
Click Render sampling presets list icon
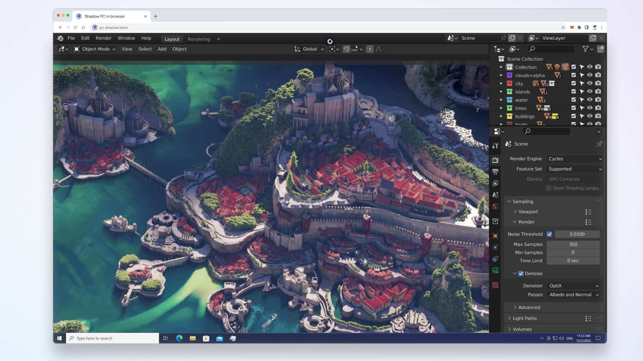(x=588, y=222)
